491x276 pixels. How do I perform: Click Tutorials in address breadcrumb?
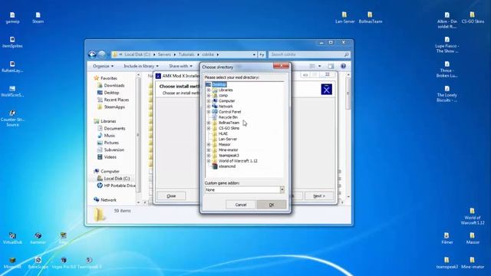pyautogui.click(x=186, y=54)
